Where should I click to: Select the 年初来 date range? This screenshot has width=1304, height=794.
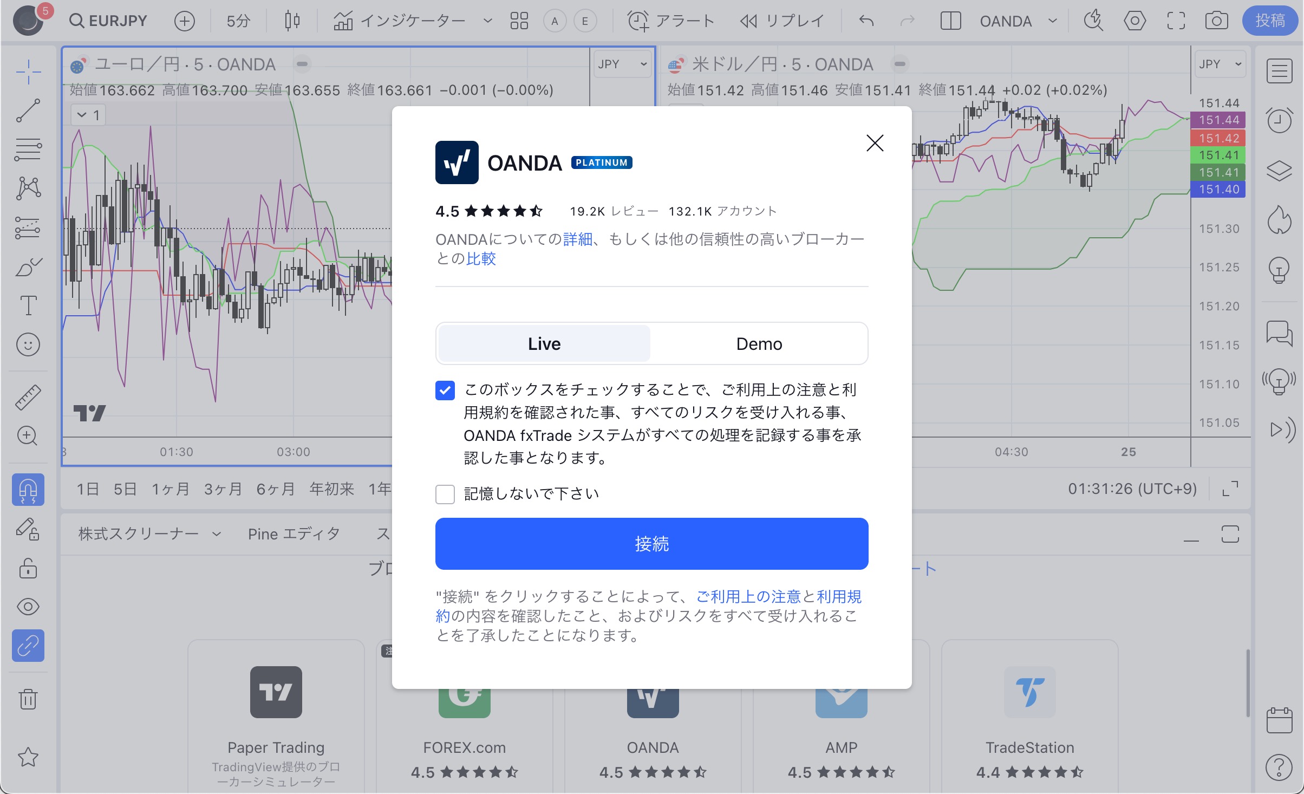coord(331,489)
